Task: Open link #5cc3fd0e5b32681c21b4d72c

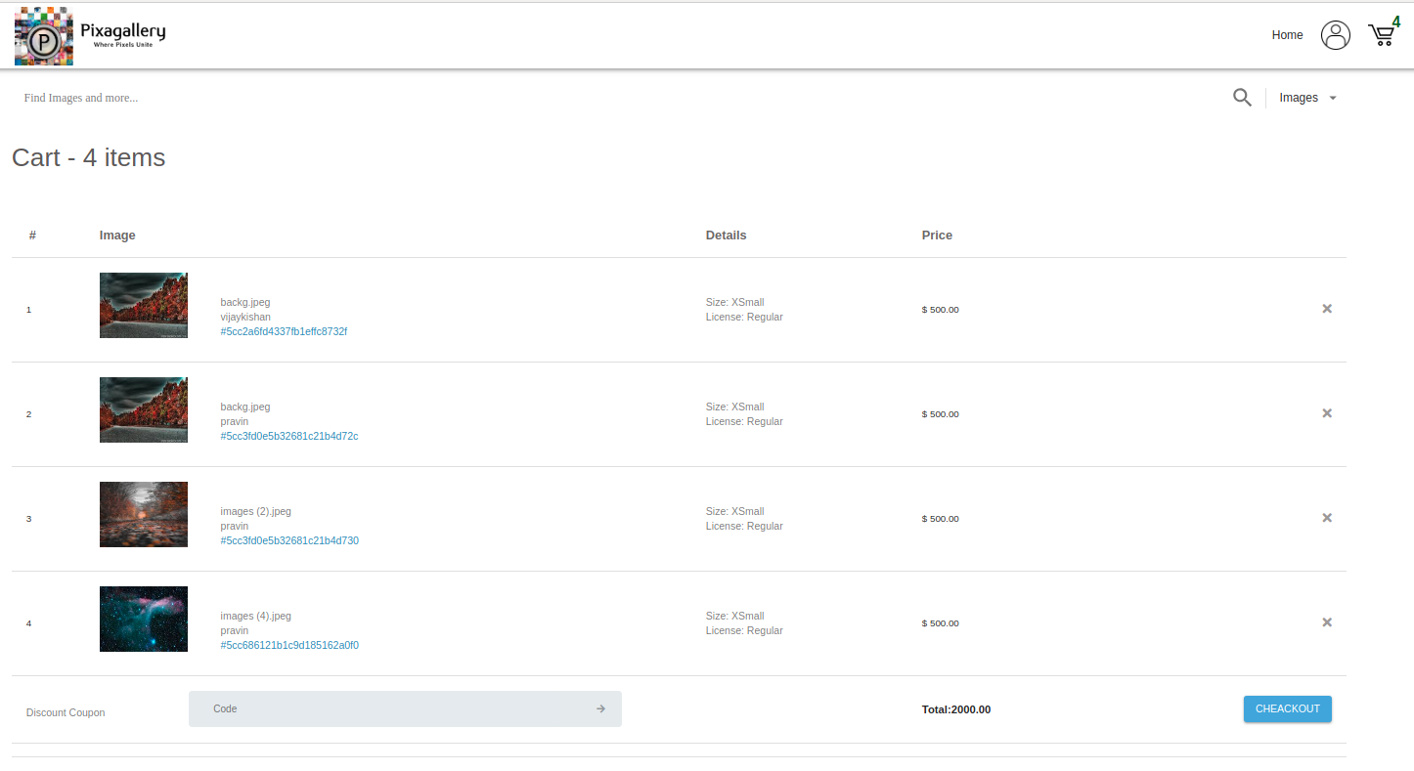Action: click(x=288, y=437)
